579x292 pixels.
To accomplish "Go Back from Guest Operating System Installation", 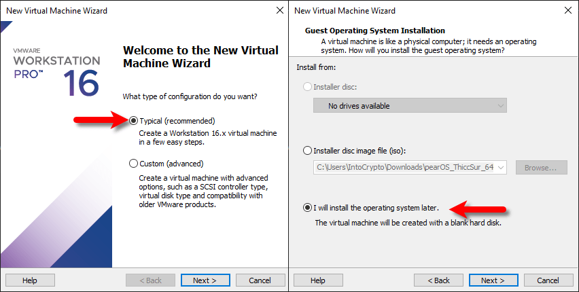I will (x=438, y=280).
